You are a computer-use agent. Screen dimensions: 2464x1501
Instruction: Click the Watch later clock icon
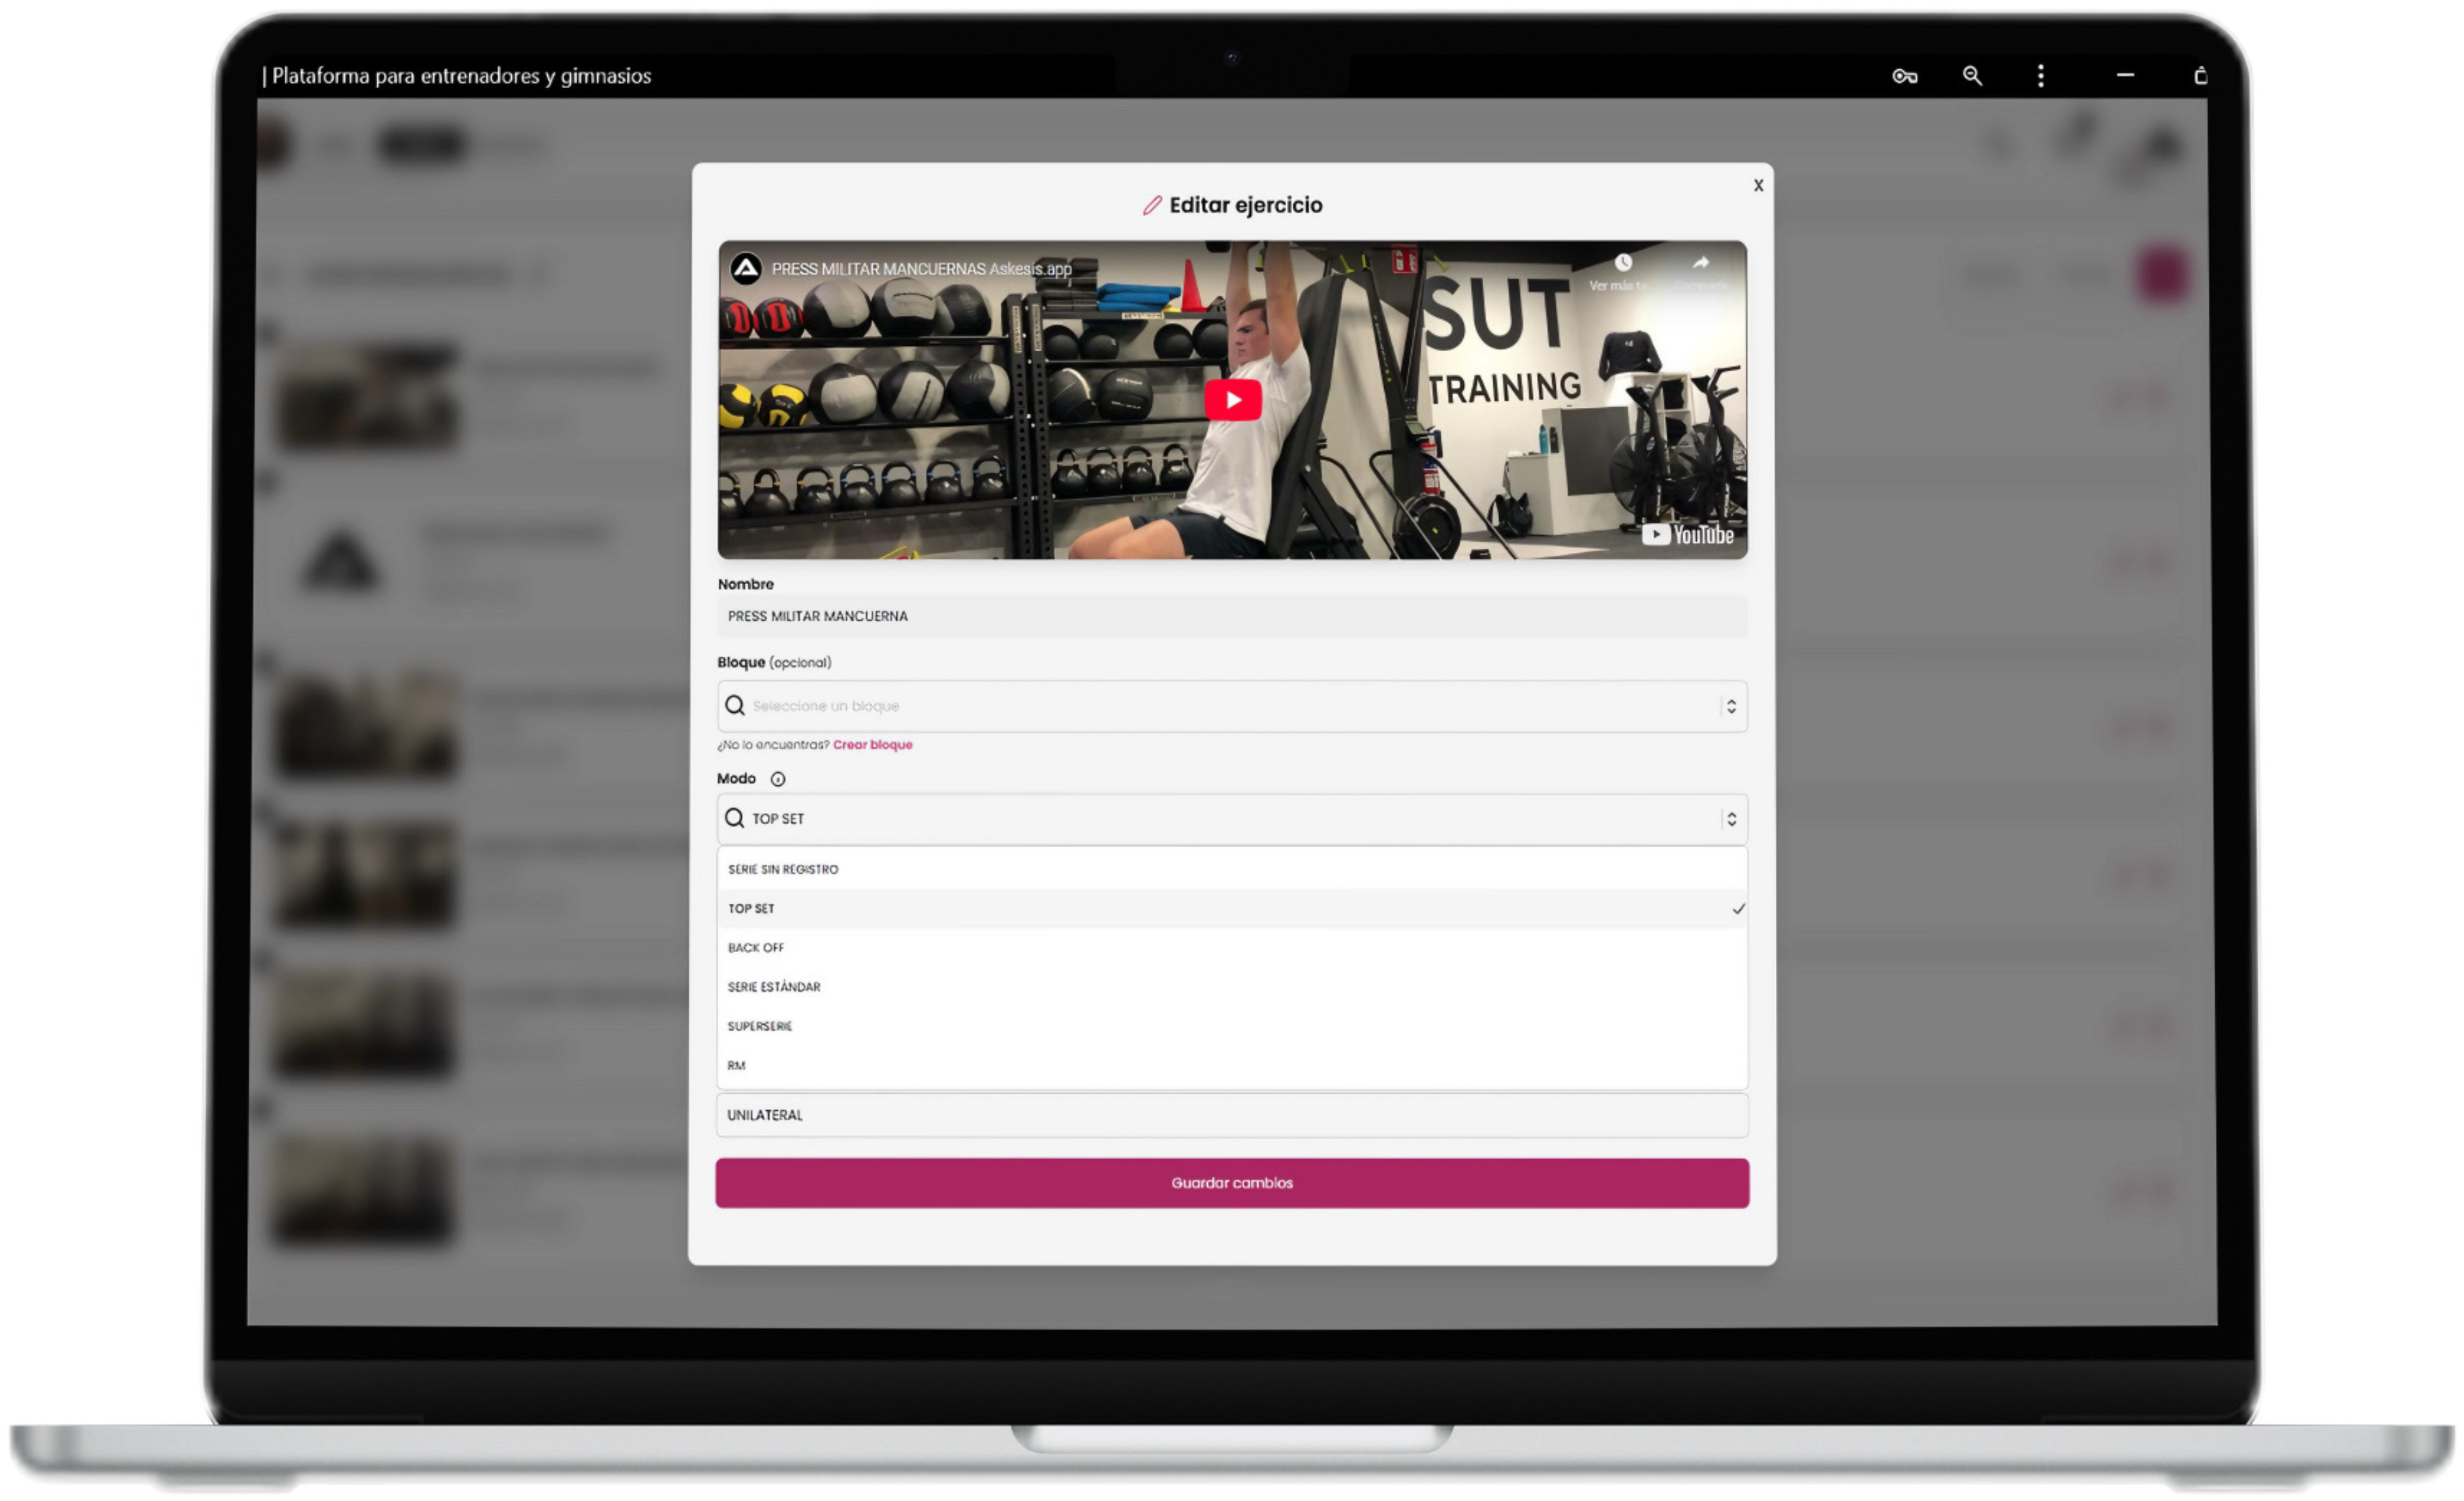click(x=1623, y=263)
